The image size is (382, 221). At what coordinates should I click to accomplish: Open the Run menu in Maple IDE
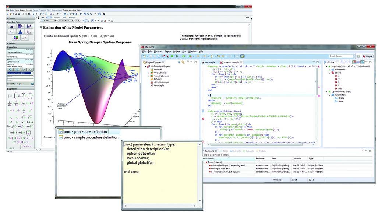[x=184, y=52]
